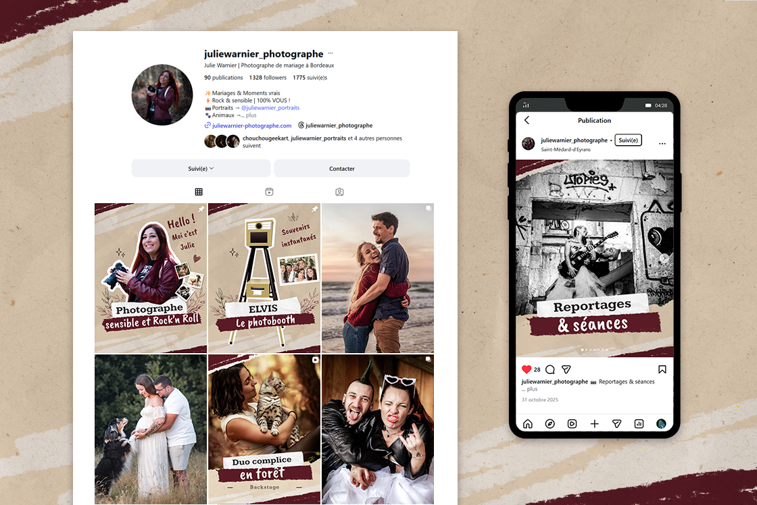
Task: Open Explore compass icon in bottom bar
Action: pyautogui.click(x=550, y=424)
